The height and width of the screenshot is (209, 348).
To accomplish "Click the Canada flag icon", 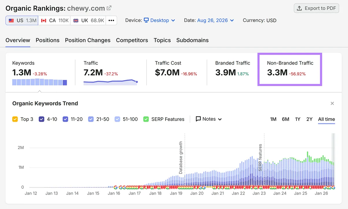I will pos(44,21).
